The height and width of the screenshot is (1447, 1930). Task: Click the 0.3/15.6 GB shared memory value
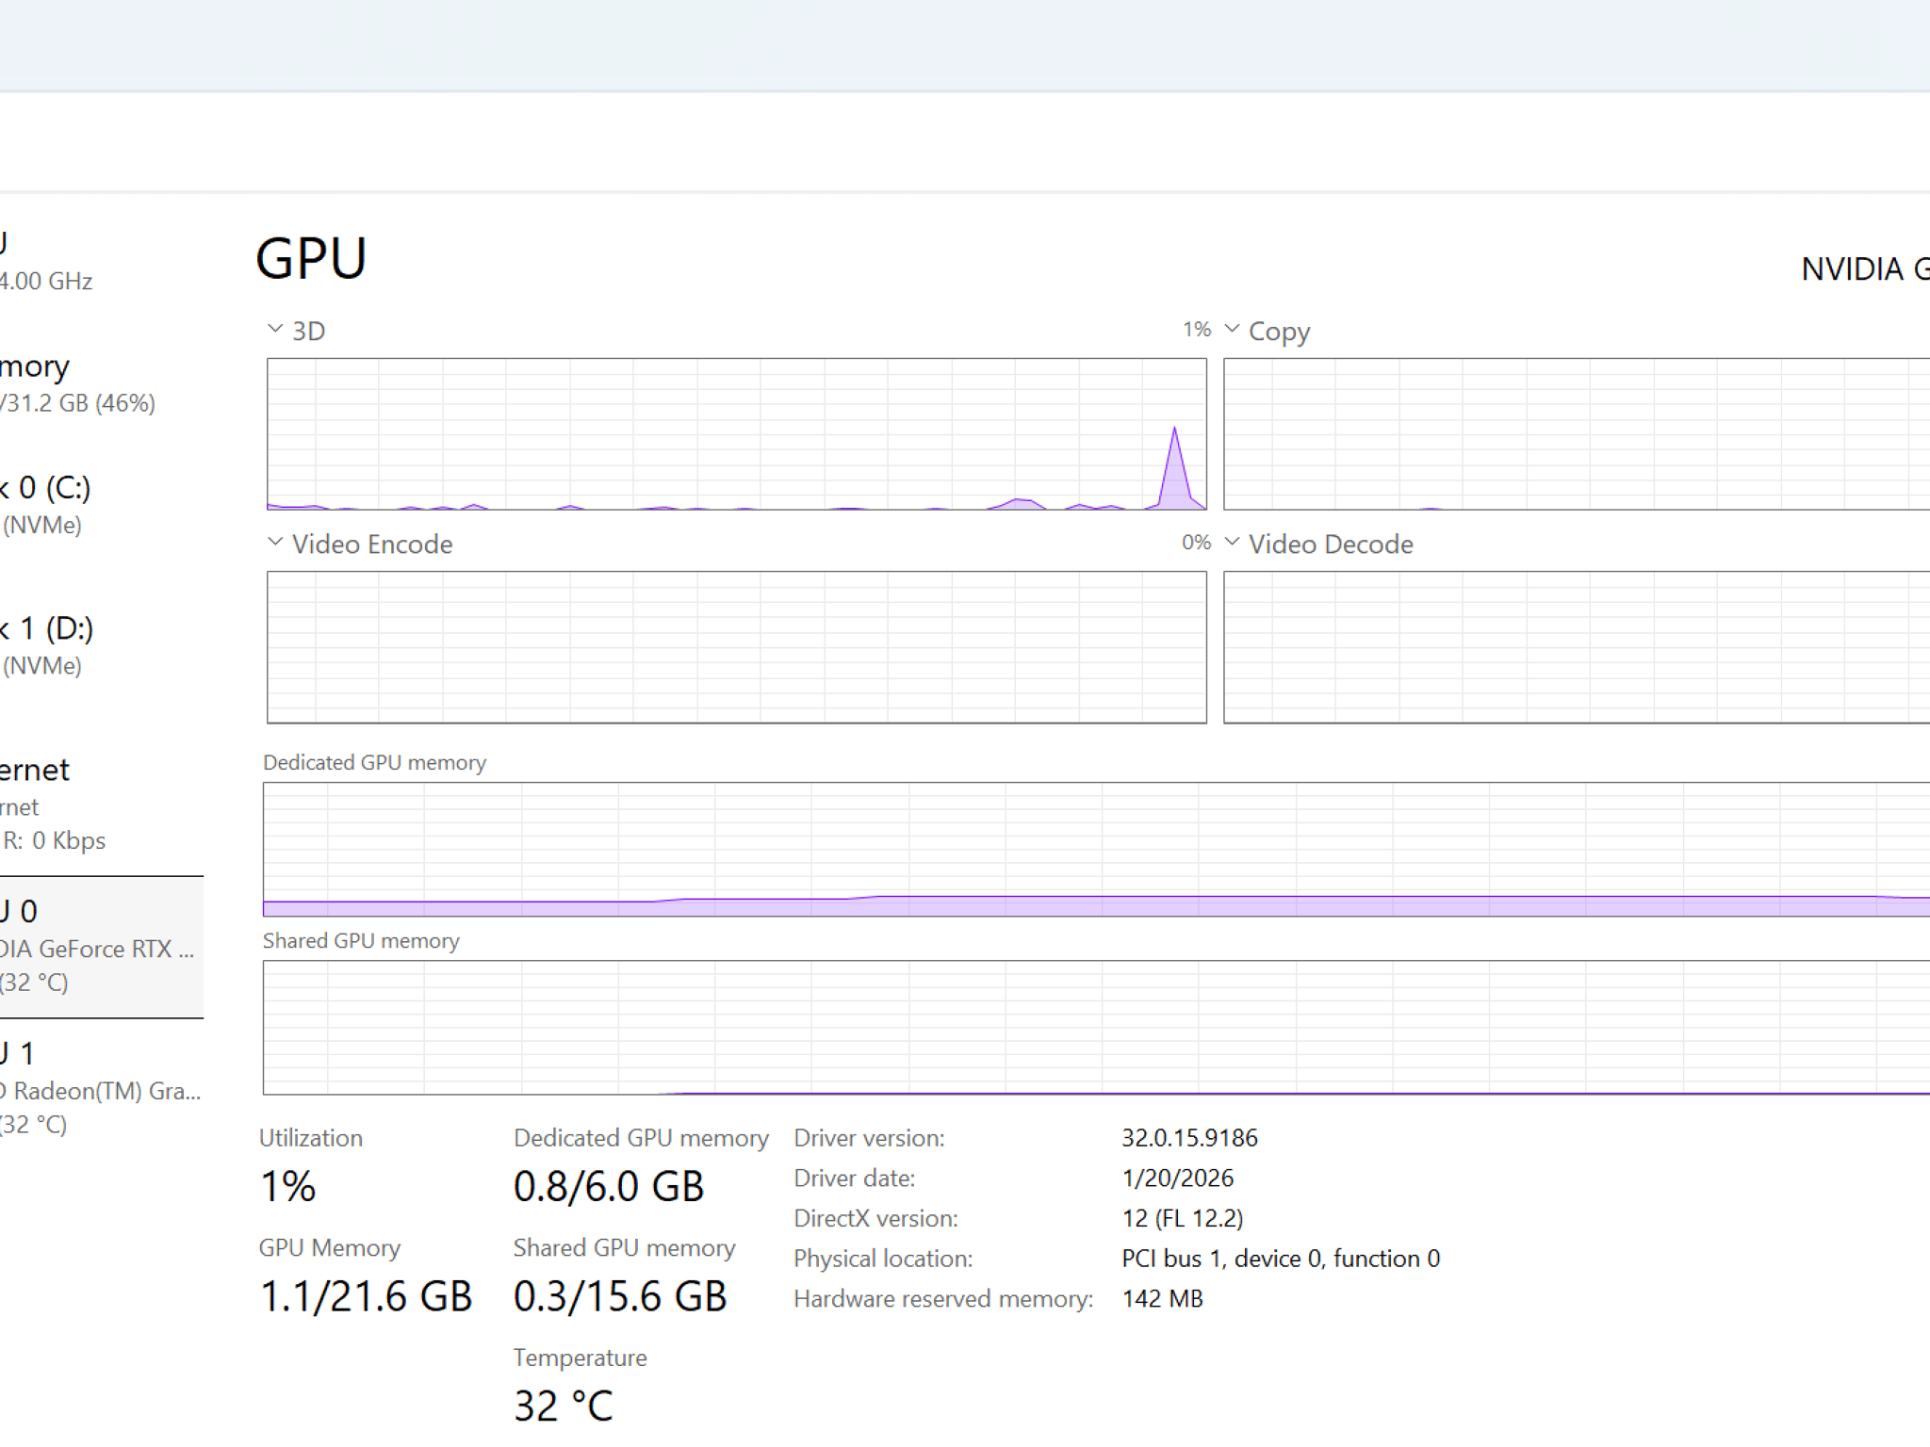[x=620, y=1296]
